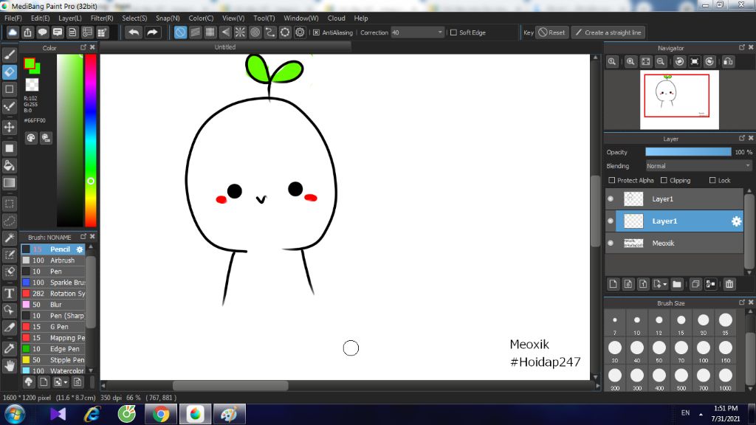Toggle the AntiAliasing checkbox
The width and height of the screenshot is (756, 425).
pos(316,32)
